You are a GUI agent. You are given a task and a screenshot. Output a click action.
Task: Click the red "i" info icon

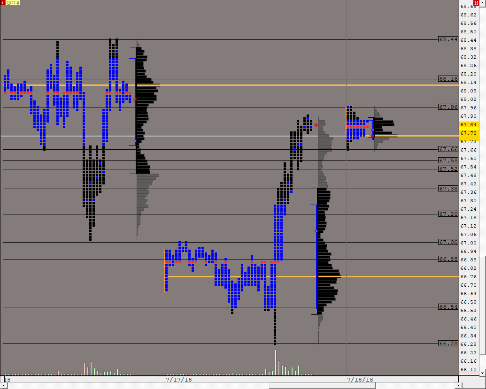pyautogui.click(x=3, y=3)
